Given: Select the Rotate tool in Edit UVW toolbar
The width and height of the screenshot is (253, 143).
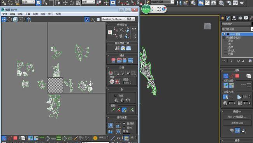Looking at the screenshot, I should tap(10, 19).
